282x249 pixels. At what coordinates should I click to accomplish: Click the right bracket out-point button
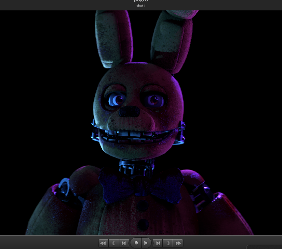pos(168,243)
